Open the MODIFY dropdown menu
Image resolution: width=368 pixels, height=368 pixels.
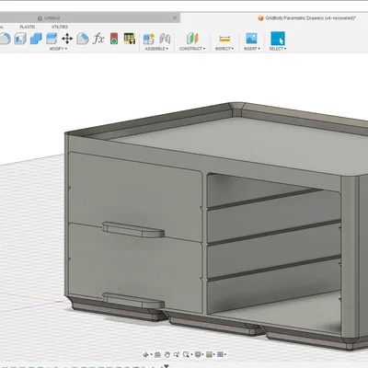point(58,49)
